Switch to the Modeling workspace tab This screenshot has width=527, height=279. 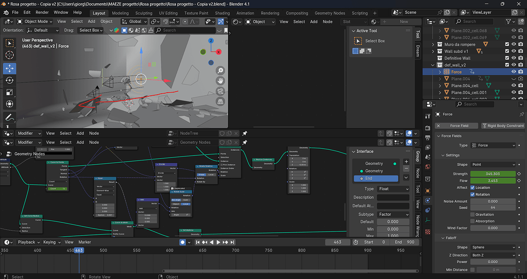pyautogui.click(x=120, y=13)
